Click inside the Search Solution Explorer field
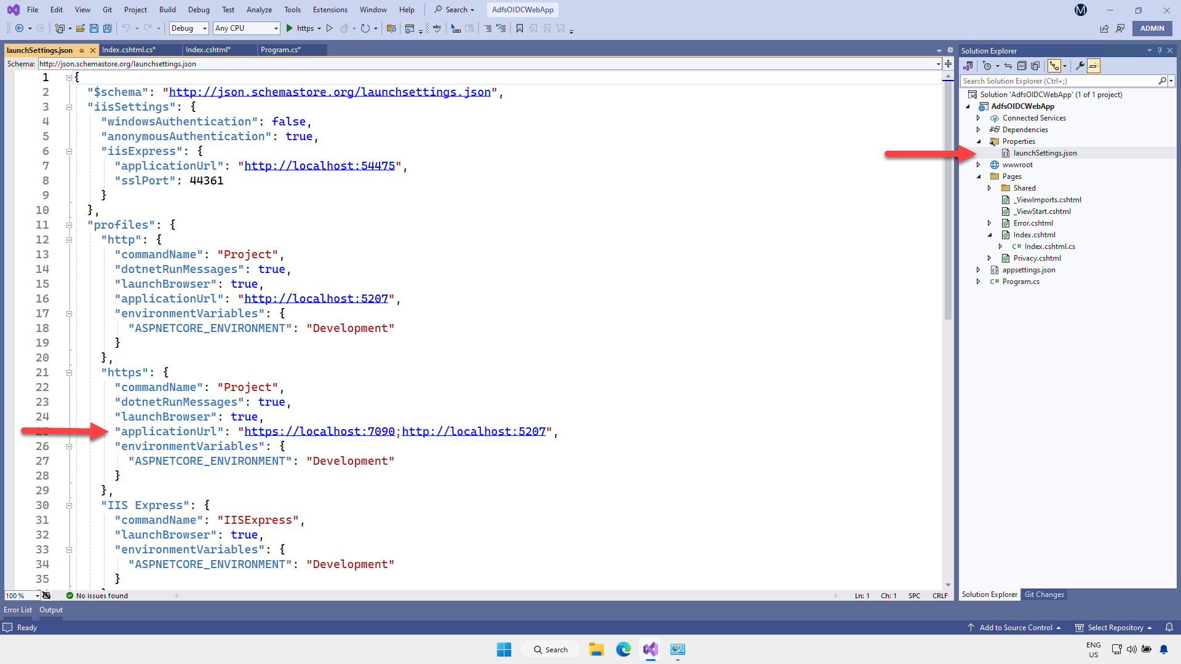This screenshot has height=664, width=1181. [x=1058, y=81]
